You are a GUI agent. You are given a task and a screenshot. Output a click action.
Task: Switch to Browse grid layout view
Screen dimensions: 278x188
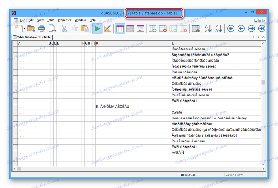point(120,28)
